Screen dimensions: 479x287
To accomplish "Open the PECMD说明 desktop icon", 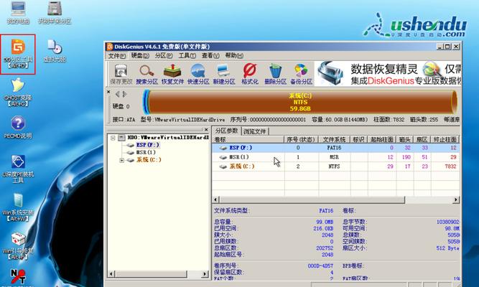I will click(18, 127).
